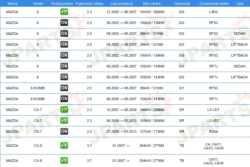Click the petrol icon in the CX-9 'CA, CAY1' row
250x167 pixels.
tap(64, 146)
